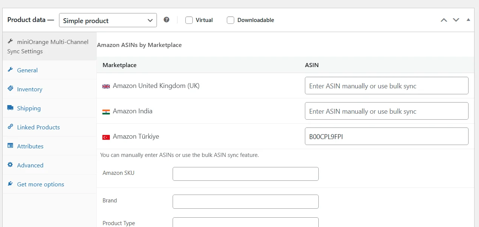479x227 pixels.
Task: Click the UK flag icon
Action: point(106,85)
